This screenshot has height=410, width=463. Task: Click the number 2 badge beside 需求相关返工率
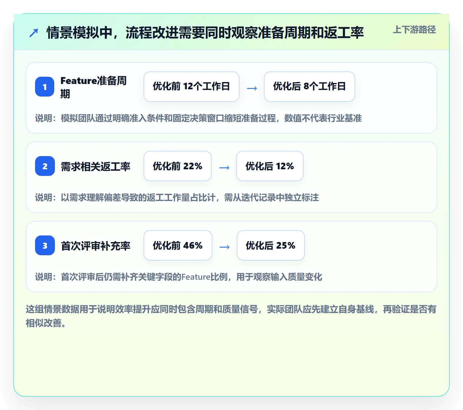tap(45, 166)
